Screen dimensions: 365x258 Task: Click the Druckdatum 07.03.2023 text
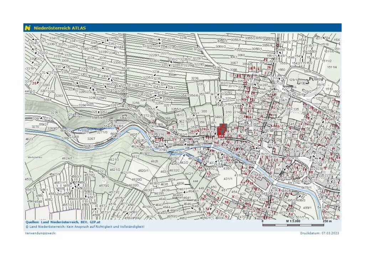[x=319, y=233]
